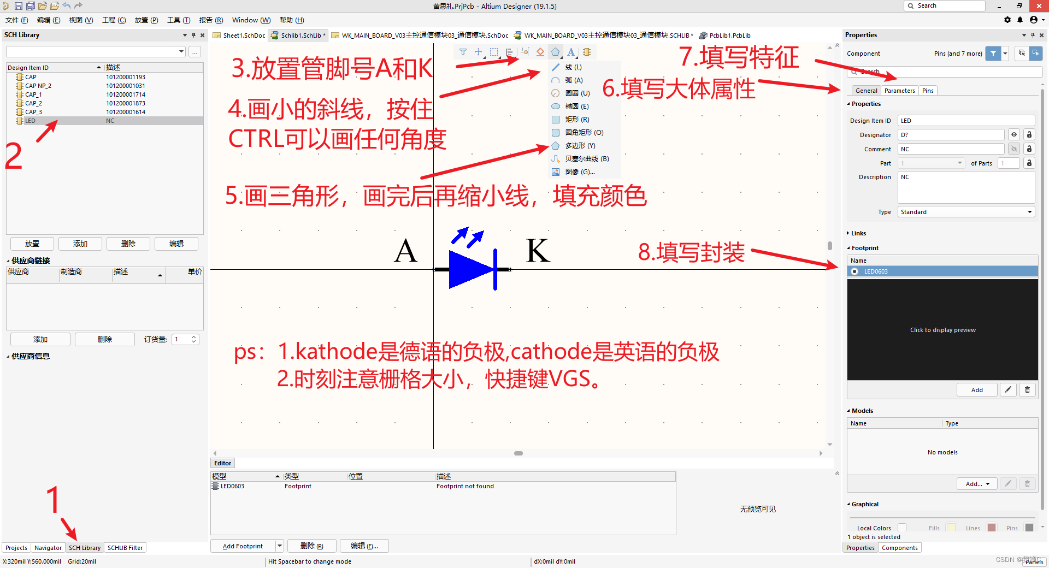Open the Type dropdown showing Standard
The height and width of the screenshot is (568, 1049).
tap(965, 212)
